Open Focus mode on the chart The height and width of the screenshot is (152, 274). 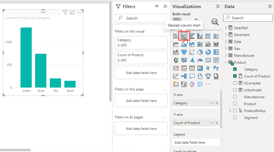72,12
